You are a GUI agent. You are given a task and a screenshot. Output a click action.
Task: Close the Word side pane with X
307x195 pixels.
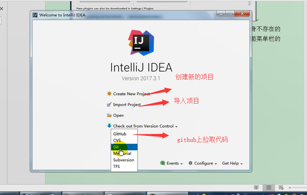click(2, 9)
